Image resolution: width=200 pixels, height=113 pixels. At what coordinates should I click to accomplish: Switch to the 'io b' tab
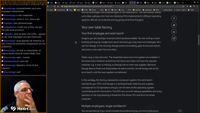tap(162, 3)
